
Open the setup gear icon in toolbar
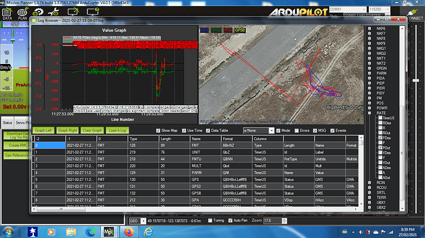tap(38, 12)
